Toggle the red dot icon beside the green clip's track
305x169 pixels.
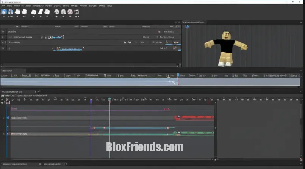8,134
